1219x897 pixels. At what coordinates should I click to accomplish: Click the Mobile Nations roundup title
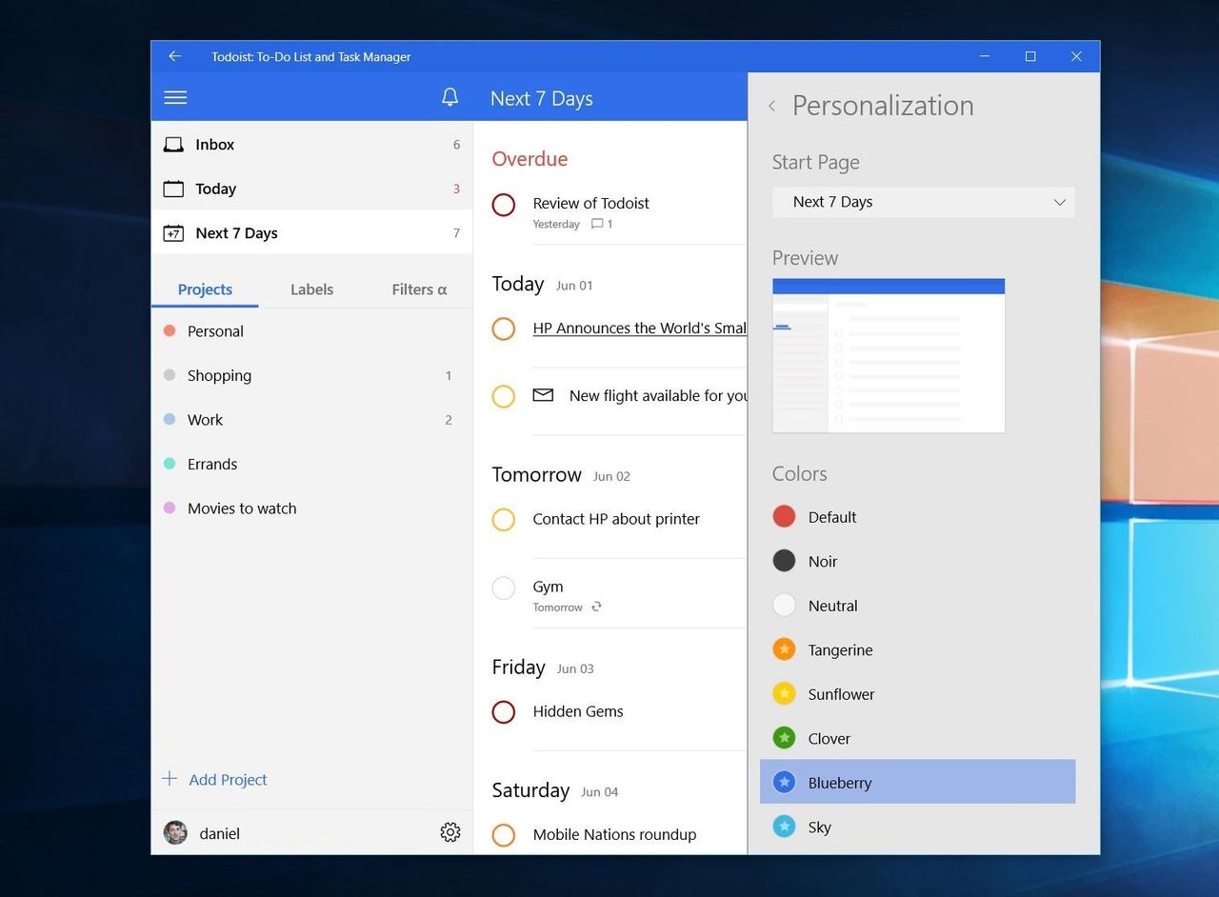tap(614, 834)
